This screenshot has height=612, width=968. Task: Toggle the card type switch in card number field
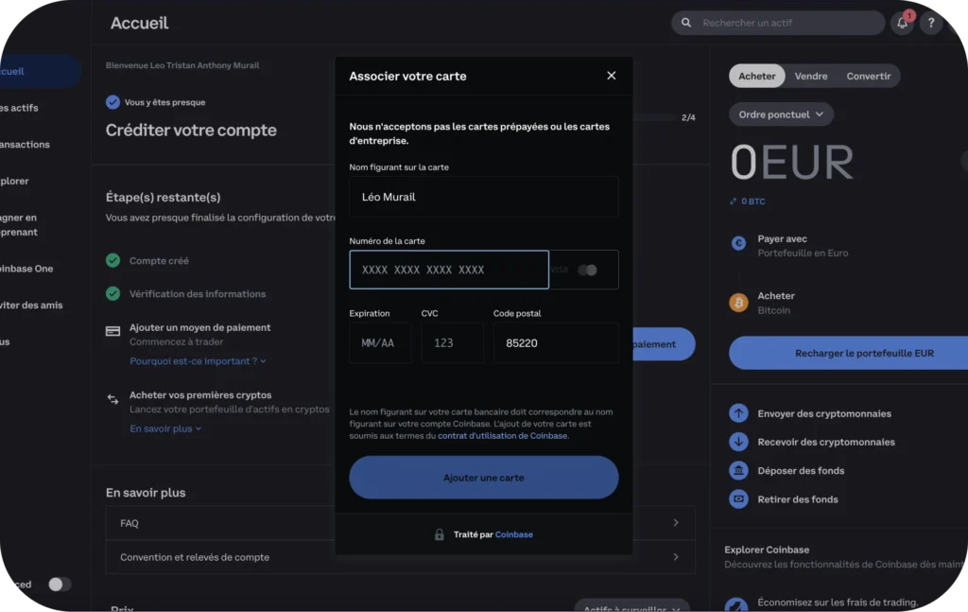coord(587,270)
